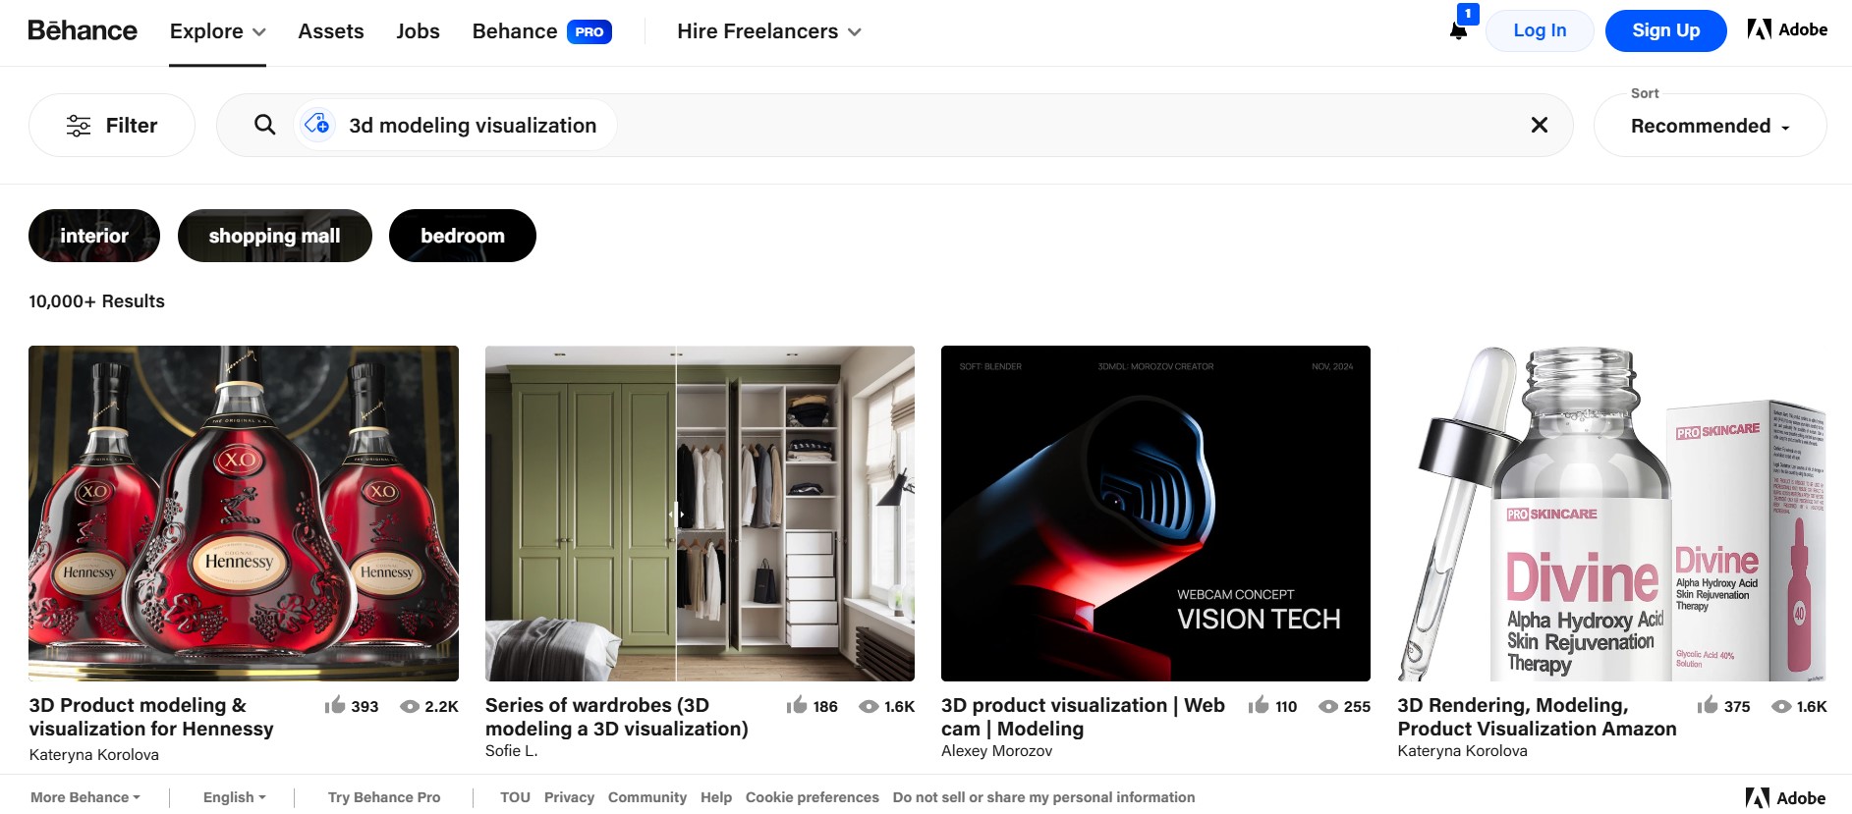Open the Help footer link
The height and width of the screenshot is (814, 1852).
tap(716, 797)
